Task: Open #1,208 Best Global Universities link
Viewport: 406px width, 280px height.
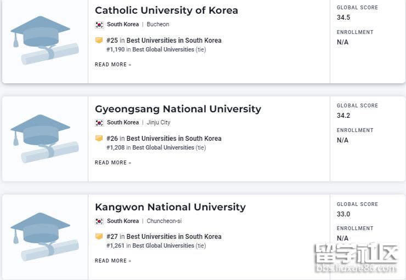Action: point(163,147)
